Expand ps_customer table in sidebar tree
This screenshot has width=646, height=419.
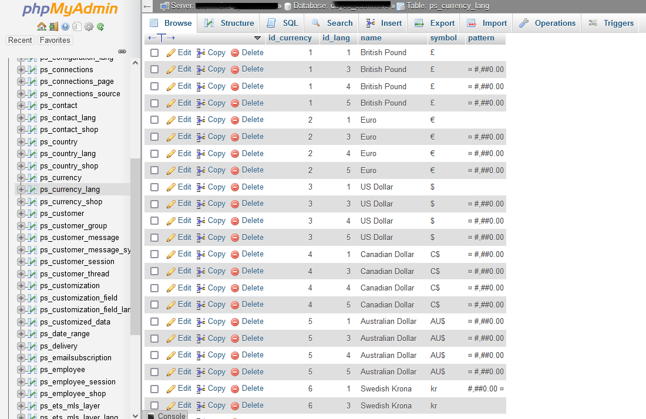[21, 214]
